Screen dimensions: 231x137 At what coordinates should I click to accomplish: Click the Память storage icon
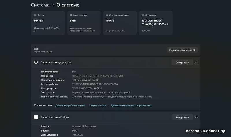[x=35, y=15]
